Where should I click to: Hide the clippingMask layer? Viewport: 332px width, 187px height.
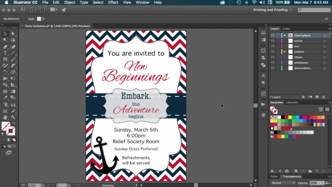point(272,35)
